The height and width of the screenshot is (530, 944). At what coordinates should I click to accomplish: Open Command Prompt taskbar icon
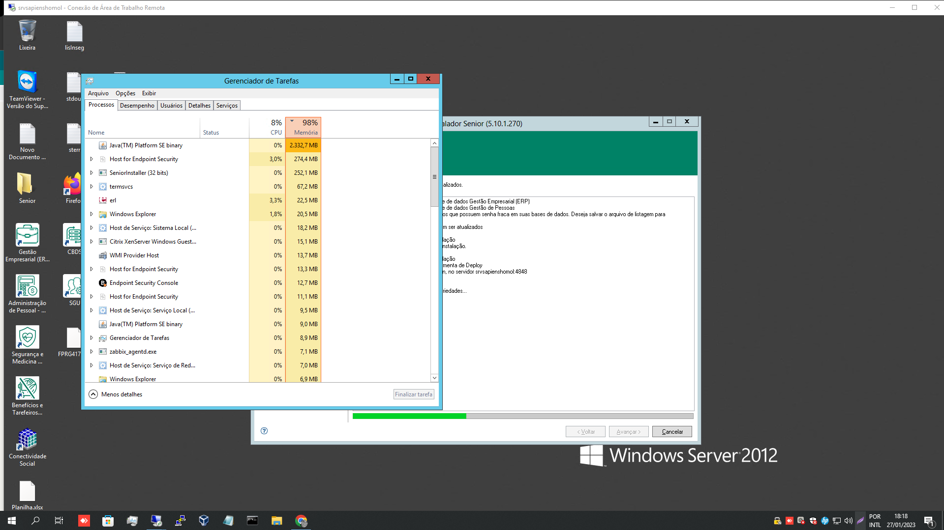[x=252, y=521]
